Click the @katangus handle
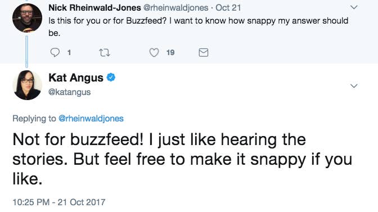Viewport: 378px width, 212px height. (x=69, y=92)
